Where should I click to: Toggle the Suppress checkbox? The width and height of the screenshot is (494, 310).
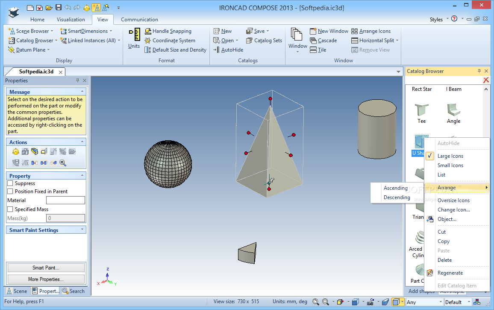[10, 183]
